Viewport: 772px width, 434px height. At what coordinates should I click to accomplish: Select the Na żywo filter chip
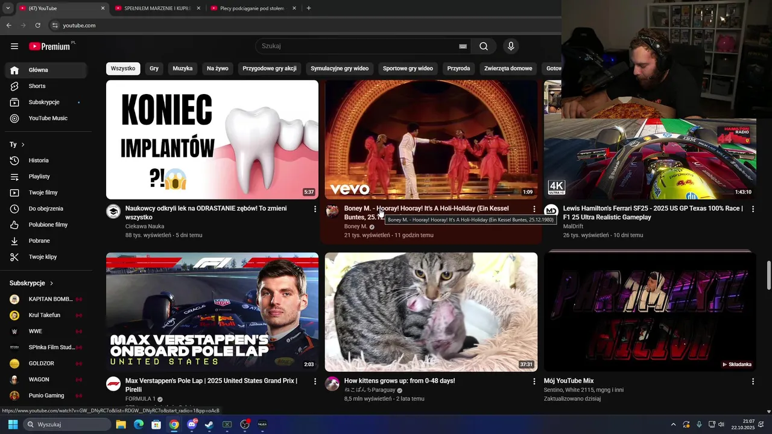tap(218, 69)
